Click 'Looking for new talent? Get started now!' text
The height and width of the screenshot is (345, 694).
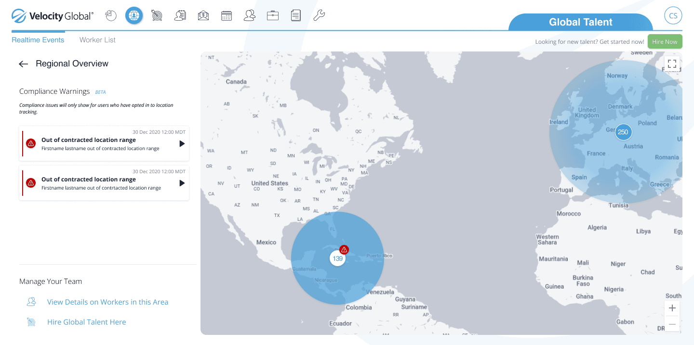click(x=589, y=42)
